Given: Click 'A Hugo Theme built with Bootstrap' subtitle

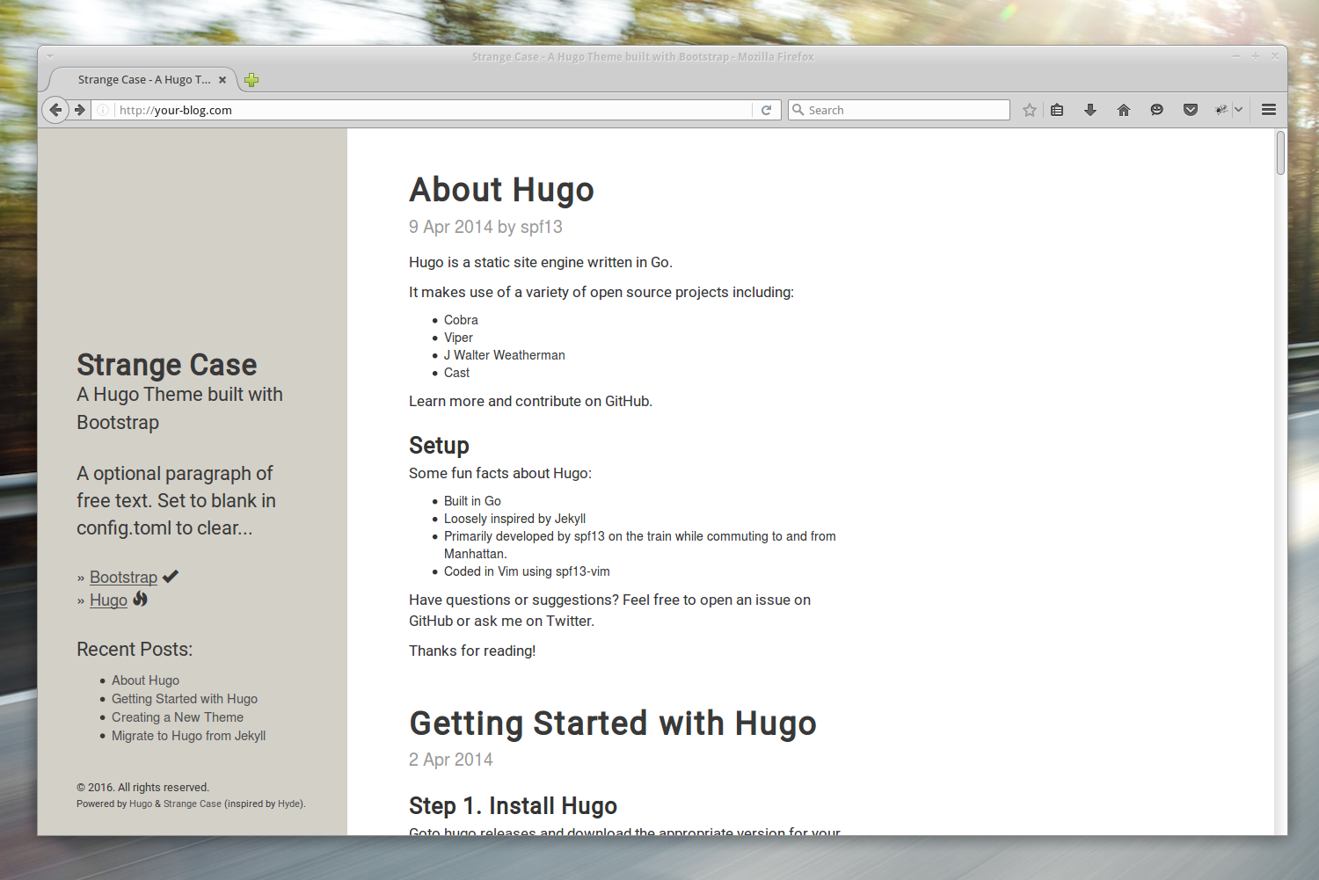Looking at the screenshot, I should click(180, 409).
